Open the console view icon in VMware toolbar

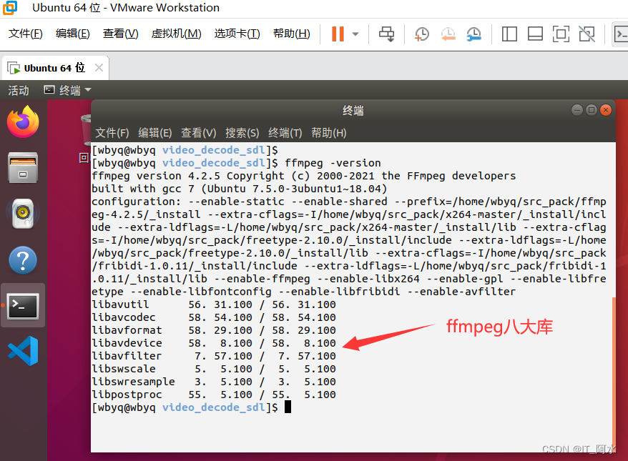[x=620, y=34]
